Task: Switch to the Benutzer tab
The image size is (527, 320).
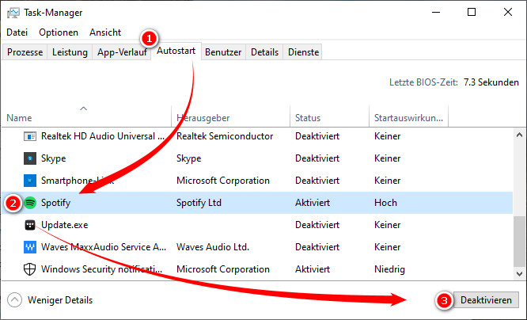Action: [223, 52]
